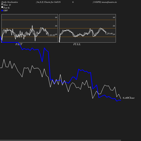
Task: Click '(14,3,3) Charts for 54318' text
Action: tap(48, 2)
